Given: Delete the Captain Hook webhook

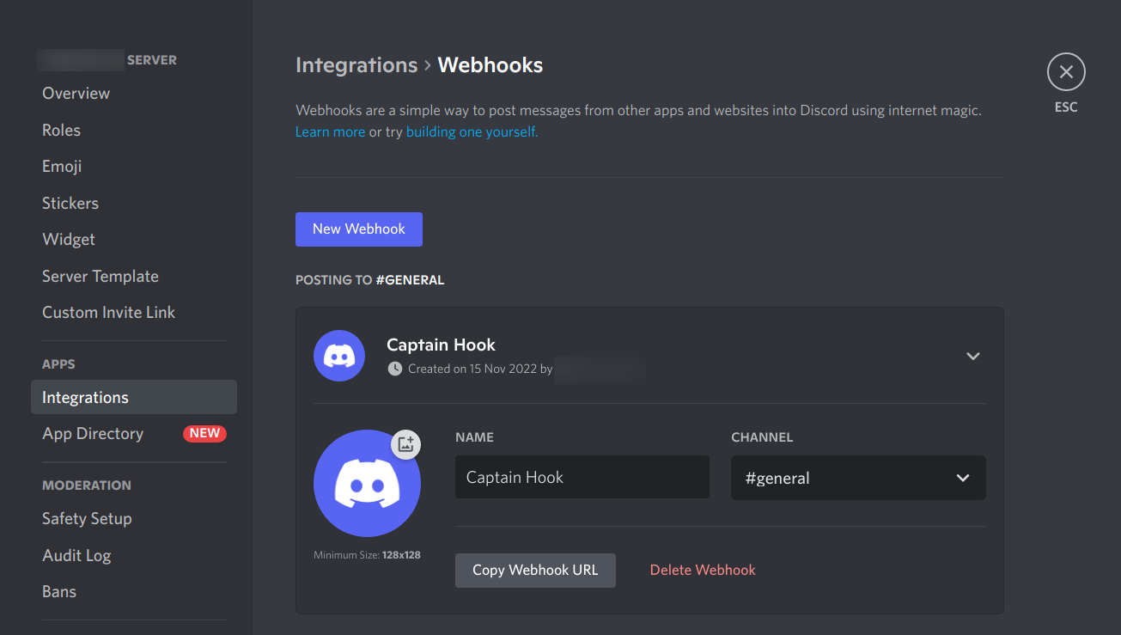Looking at the screenshot, I should tap(702, 570).
